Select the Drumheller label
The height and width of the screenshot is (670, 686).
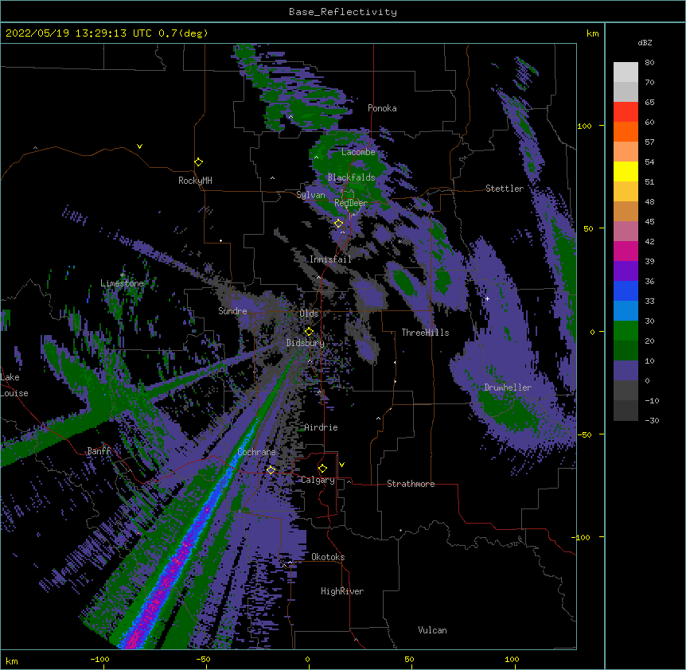pyautogui.click(x=508, y=388)
